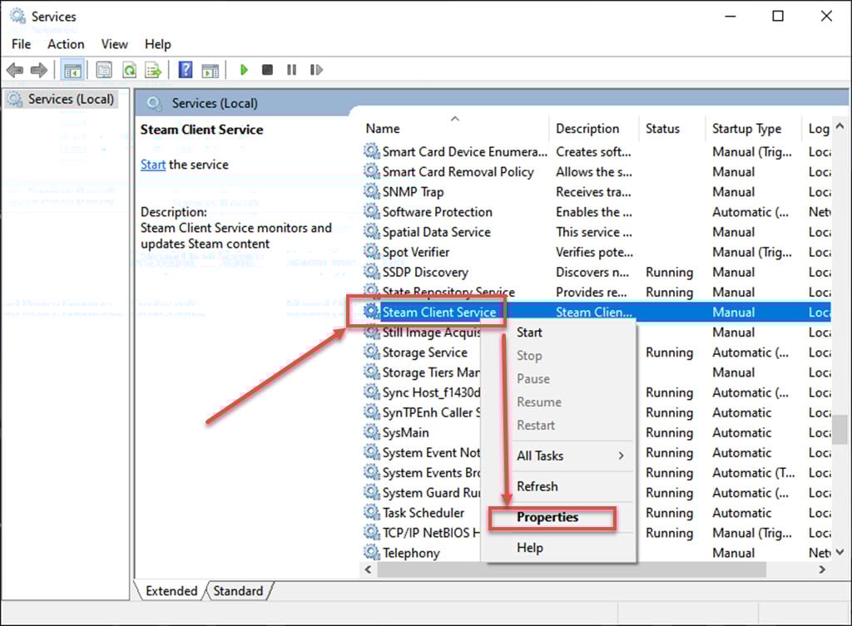This screenshot has width=852, height=626.
Task: Click horizontal scrollbar right arrow
Action: pyautogui.click(x=822, y=569)
